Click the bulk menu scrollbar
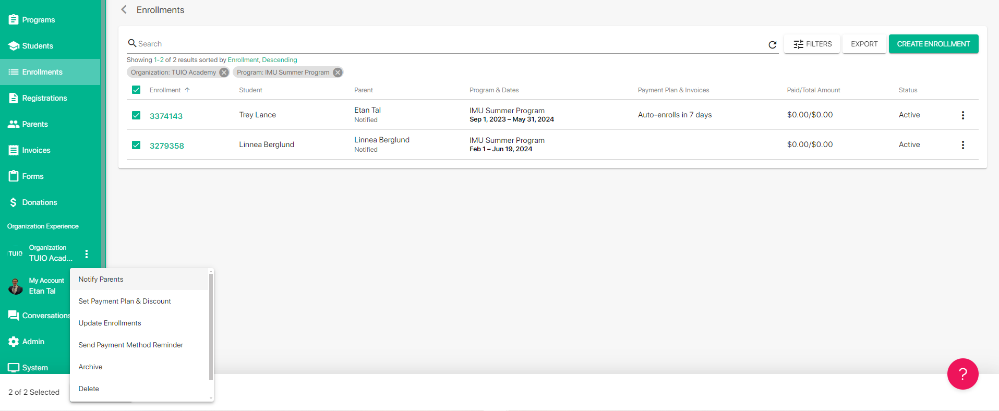The height and width of the screenshot is (411, 999). 211,327
